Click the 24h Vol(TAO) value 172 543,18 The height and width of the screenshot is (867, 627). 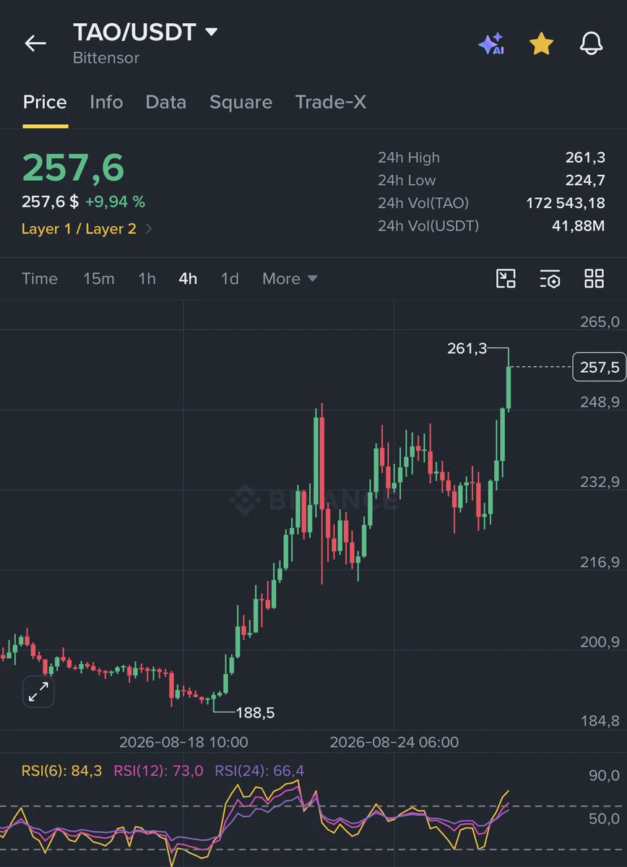pos(566,203)
